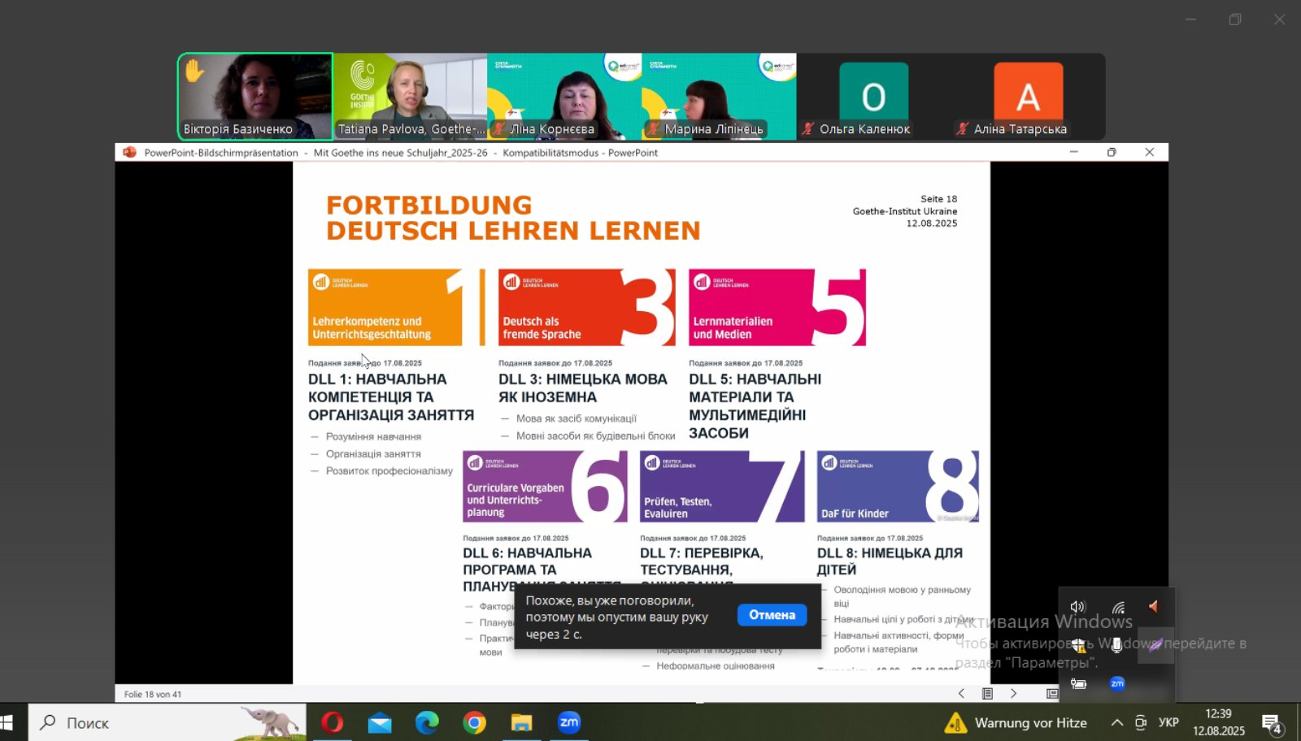Restore the Zoom window size

tap(1235, 19)
